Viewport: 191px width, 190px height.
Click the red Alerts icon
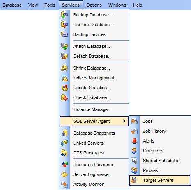click(x=134, y=141)
